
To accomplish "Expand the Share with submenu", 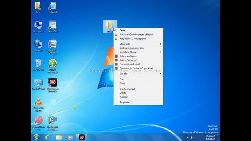I will tap(138, 44).
